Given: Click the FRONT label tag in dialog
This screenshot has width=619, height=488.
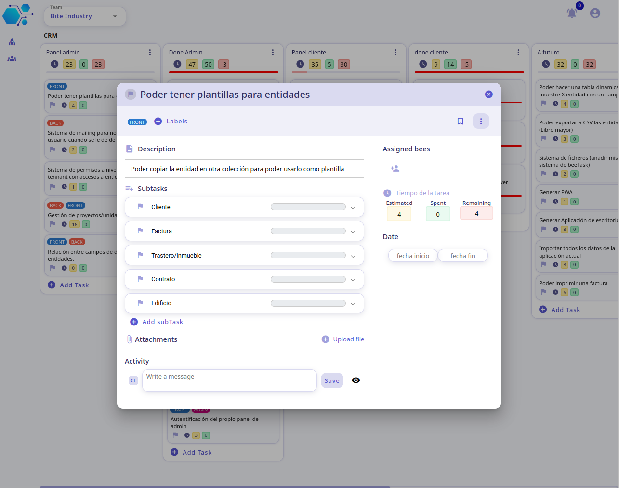Looking at the screenshot, I should coord(137,122).
